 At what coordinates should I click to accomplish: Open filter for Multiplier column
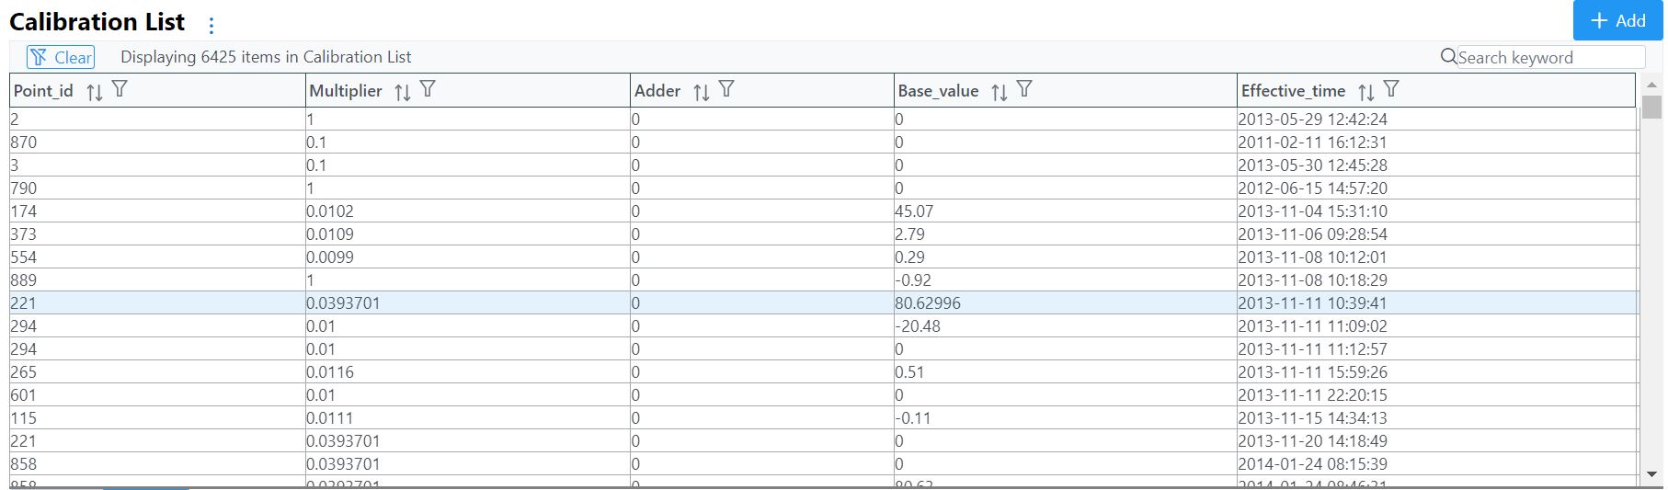tap(428, 89)
